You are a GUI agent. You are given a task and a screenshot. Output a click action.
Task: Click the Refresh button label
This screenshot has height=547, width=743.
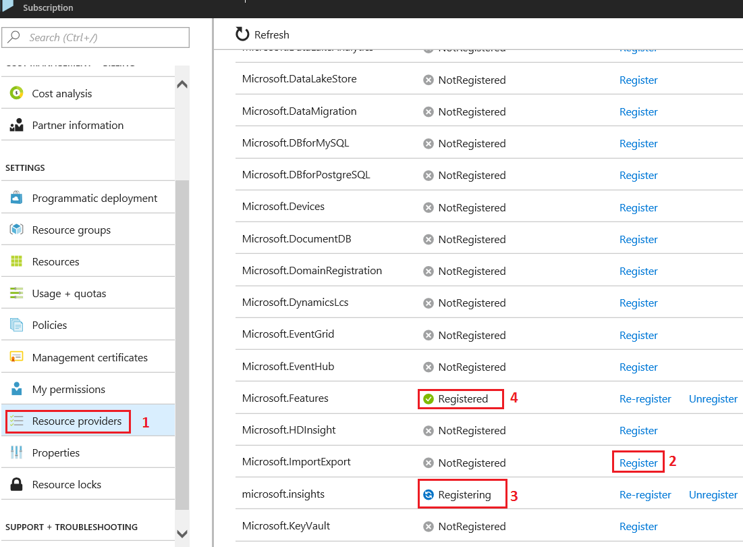point(271,34)
